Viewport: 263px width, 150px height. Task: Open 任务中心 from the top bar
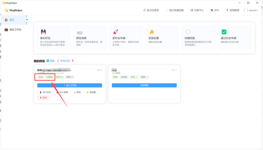pyautogui.click(x=197, y=10)
